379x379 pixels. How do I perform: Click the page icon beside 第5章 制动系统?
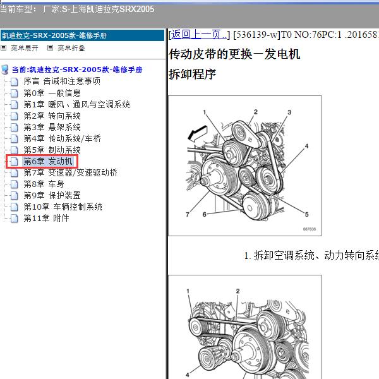tap(15, 150)
